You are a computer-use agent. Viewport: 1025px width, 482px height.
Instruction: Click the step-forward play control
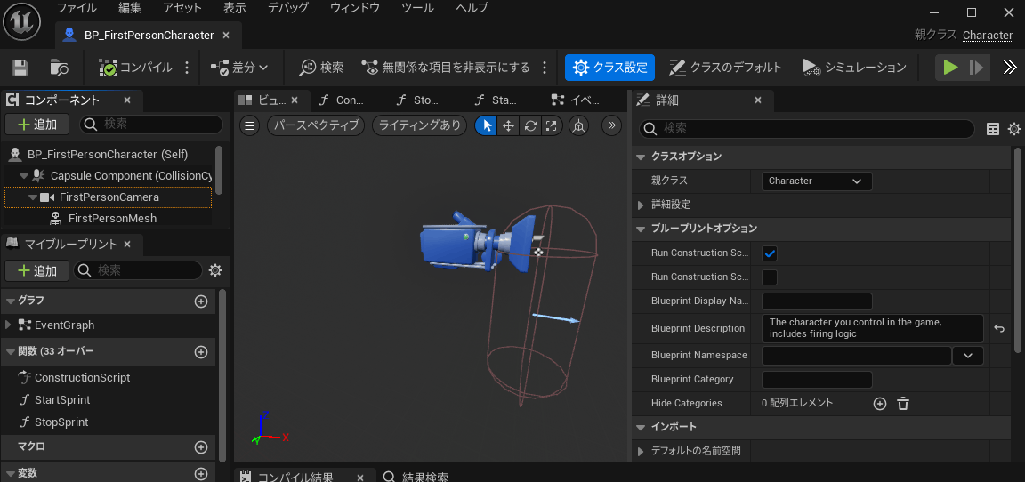tap(977, 68)
